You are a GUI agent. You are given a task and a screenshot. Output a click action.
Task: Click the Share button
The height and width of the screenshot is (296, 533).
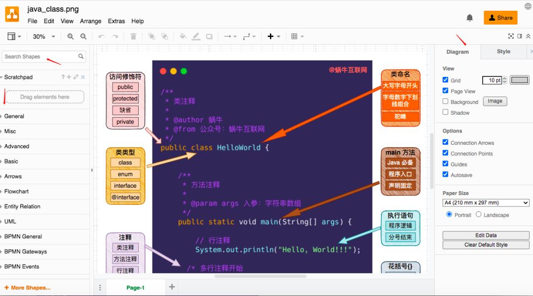pyautogui.click(x=500, y=17)
